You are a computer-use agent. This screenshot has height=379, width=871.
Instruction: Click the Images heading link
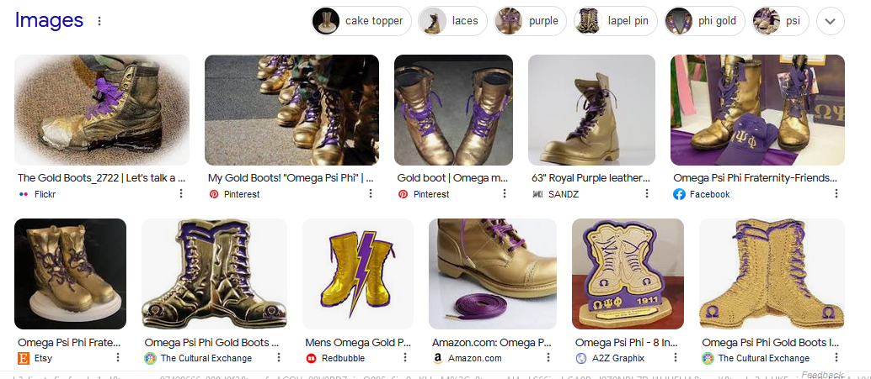(49, 20)
